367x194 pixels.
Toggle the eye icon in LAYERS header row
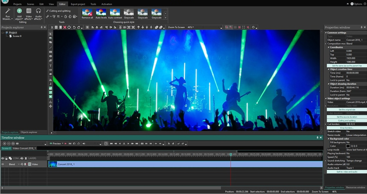[x=2, y=158]
